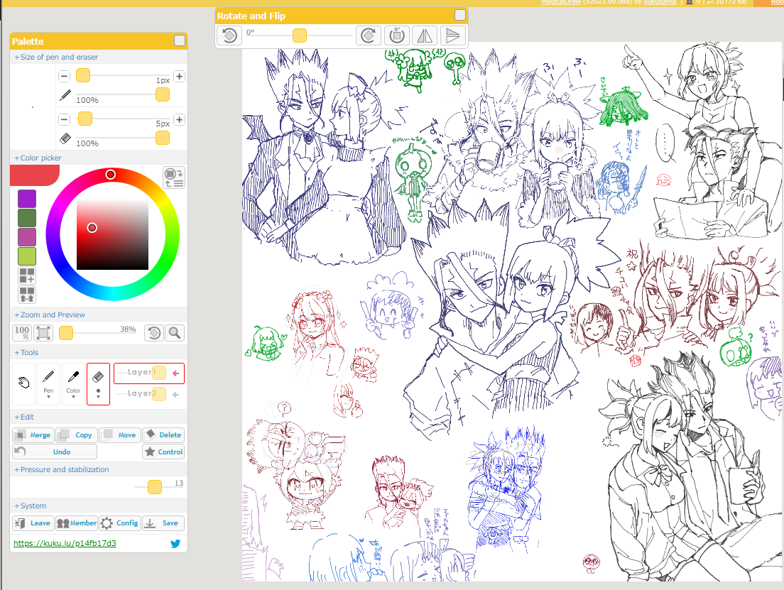Open the Pen tool dropdown arrow
Viewport: 784px width, 590px height.
tap(48, 397)
